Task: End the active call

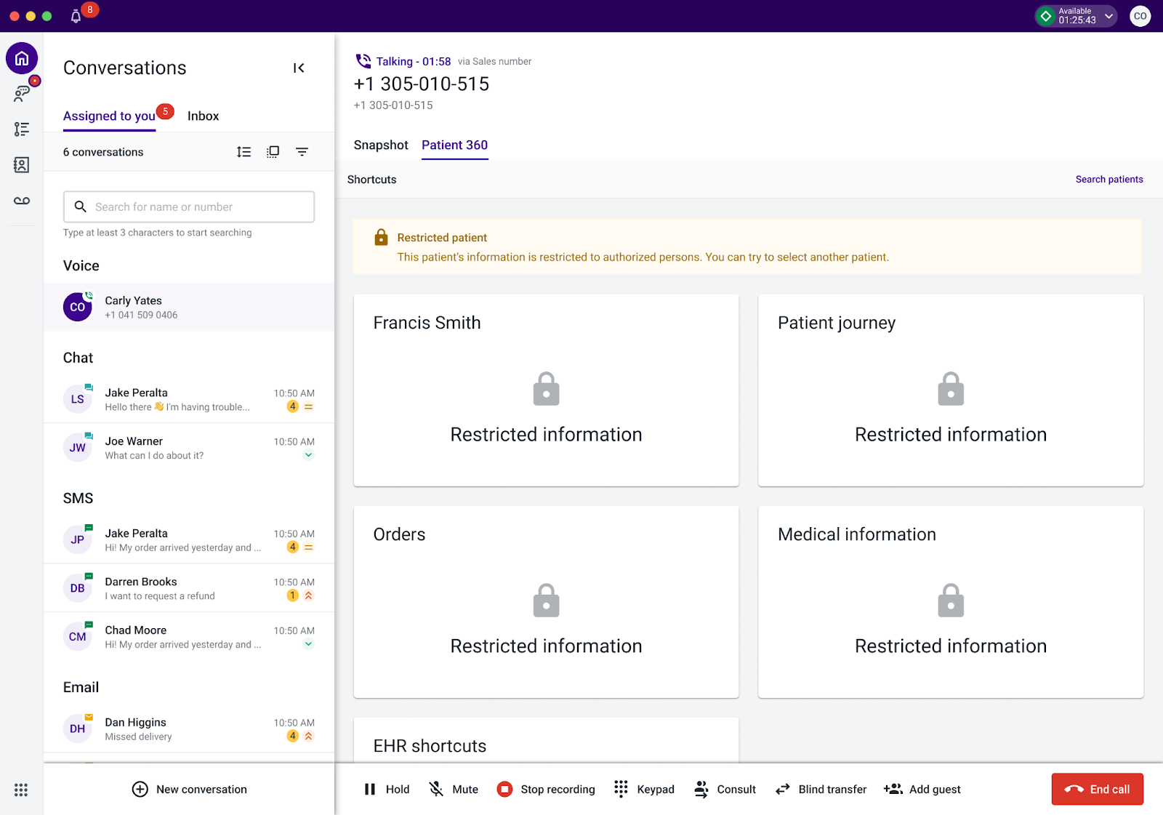Action: (x=1097, y=789)
